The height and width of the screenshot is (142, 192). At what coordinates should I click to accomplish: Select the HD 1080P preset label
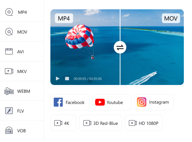pos(148,123)
